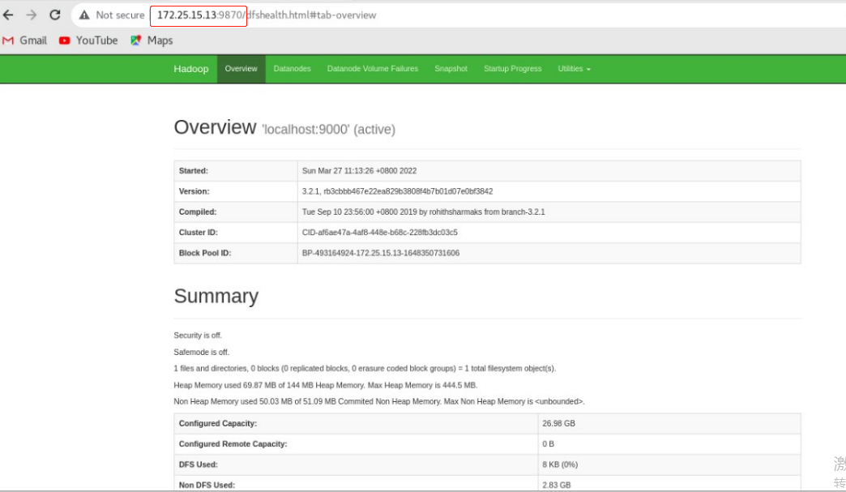
Task: Open the Datanode Volume Failures tab
Action: [372, 69]
